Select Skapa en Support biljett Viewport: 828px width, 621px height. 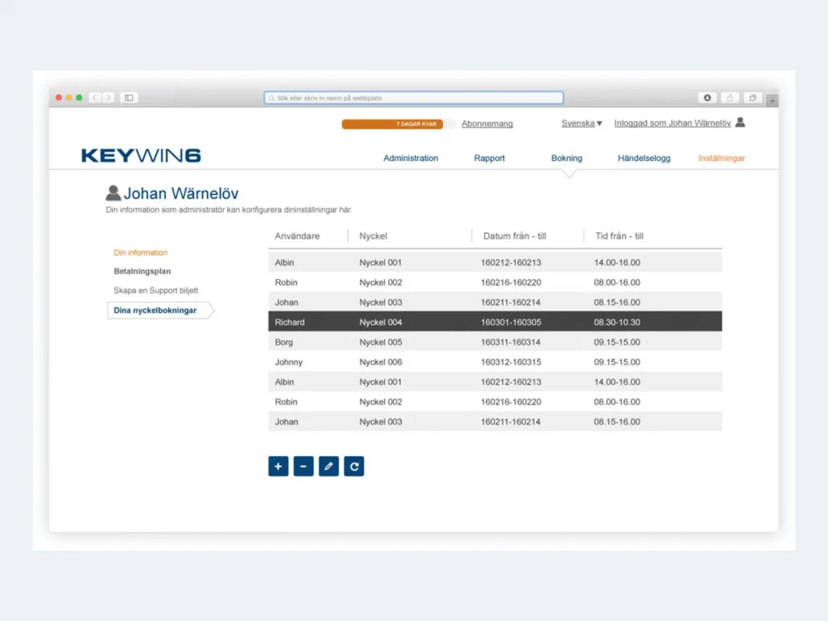click(x=156, y=290)
